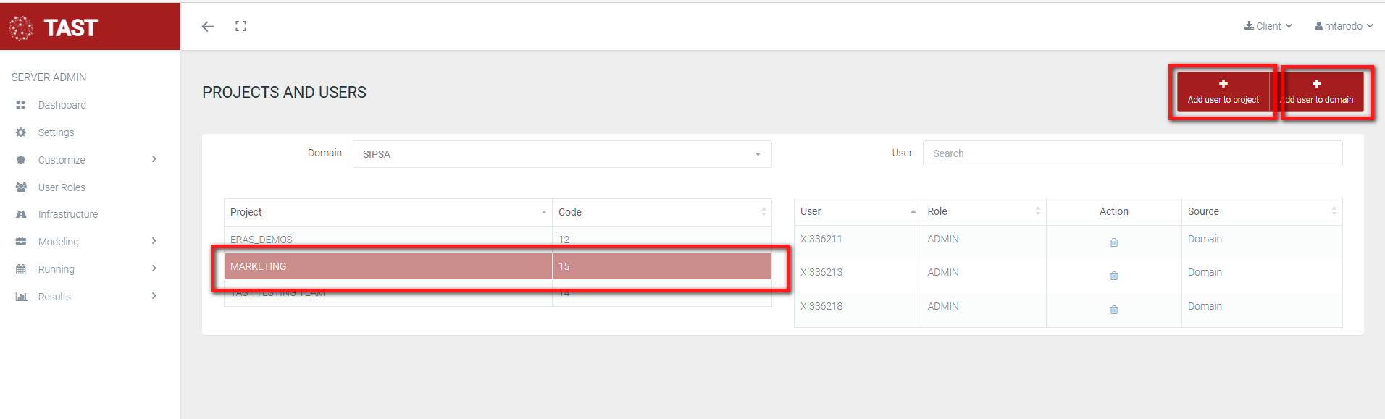Open the Client dropdown menu

tap(1268, 26)
